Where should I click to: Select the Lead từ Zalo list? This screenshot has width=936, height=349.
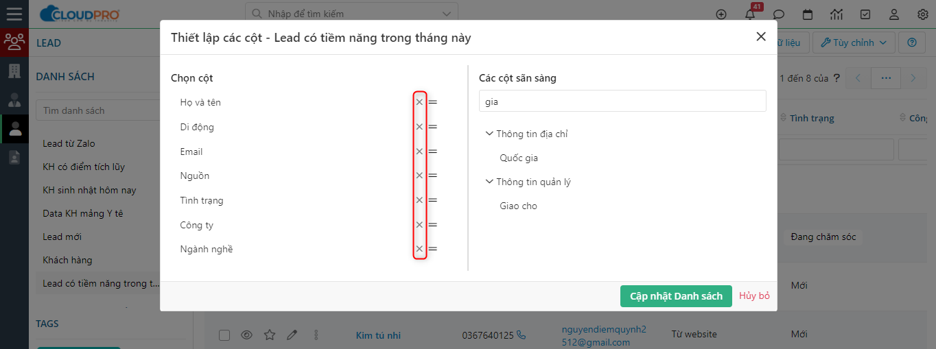point(69,143)
